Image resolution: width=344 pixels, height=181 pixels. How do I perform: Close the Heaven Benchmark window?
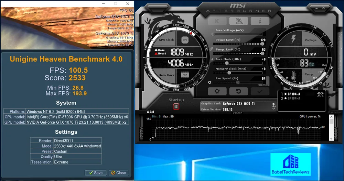128,3
